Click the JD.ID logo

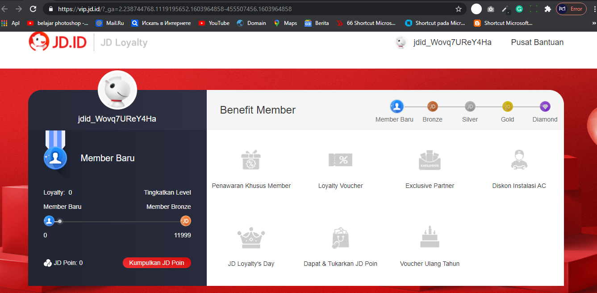coord(58,42)
